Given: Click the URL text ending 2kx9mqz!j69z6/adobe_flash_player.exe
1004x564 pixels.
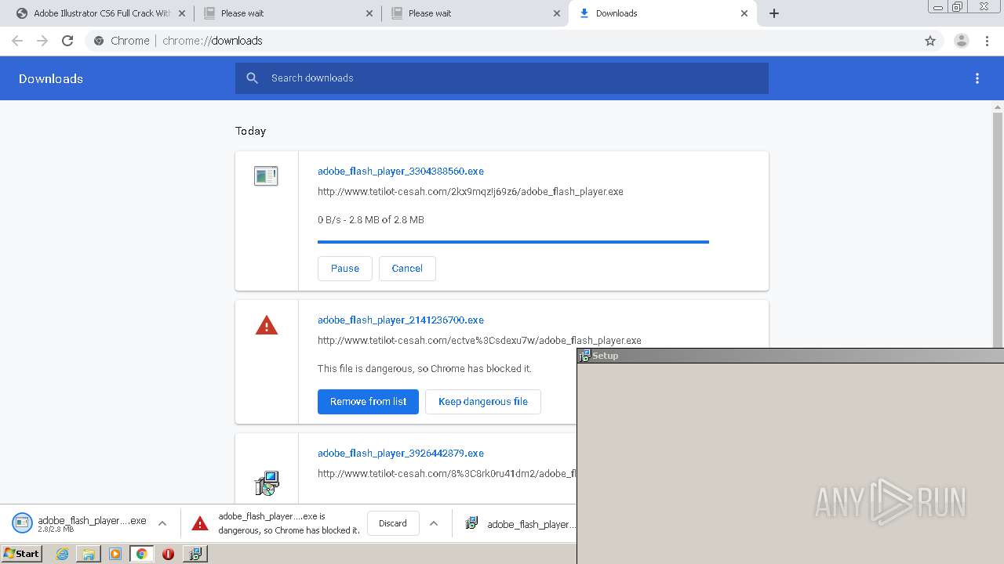Looking at the screenshot, I should pyautogui.click(x=471, y=191).
